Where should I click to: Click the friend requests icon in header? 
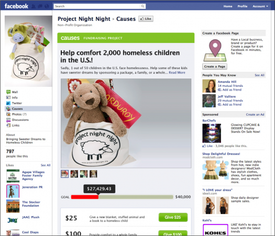[34, 6]
